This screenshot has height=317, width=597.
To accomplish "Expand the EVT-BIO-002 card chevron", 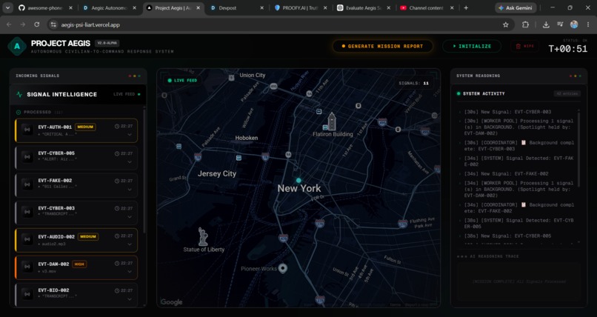I will coord(130,298).
